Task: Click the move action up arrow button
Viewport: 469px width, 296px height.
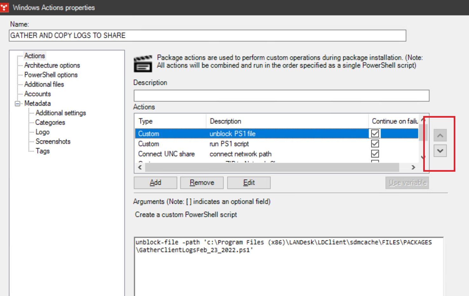Action: (x=440, y=135)
